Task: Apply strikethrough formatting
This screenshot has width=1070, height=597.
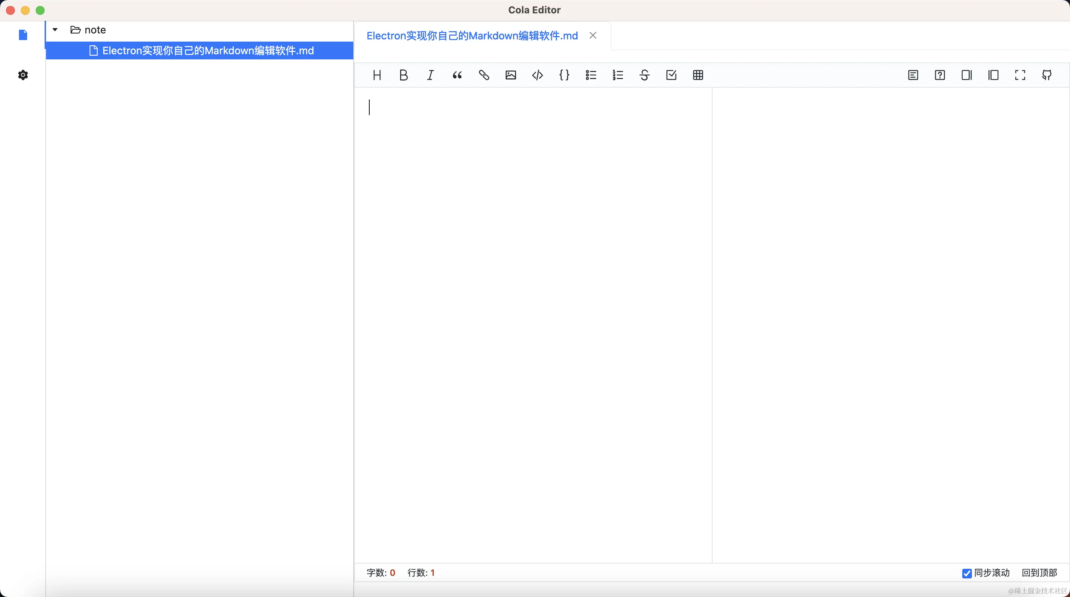Action: tap(644, 75)
